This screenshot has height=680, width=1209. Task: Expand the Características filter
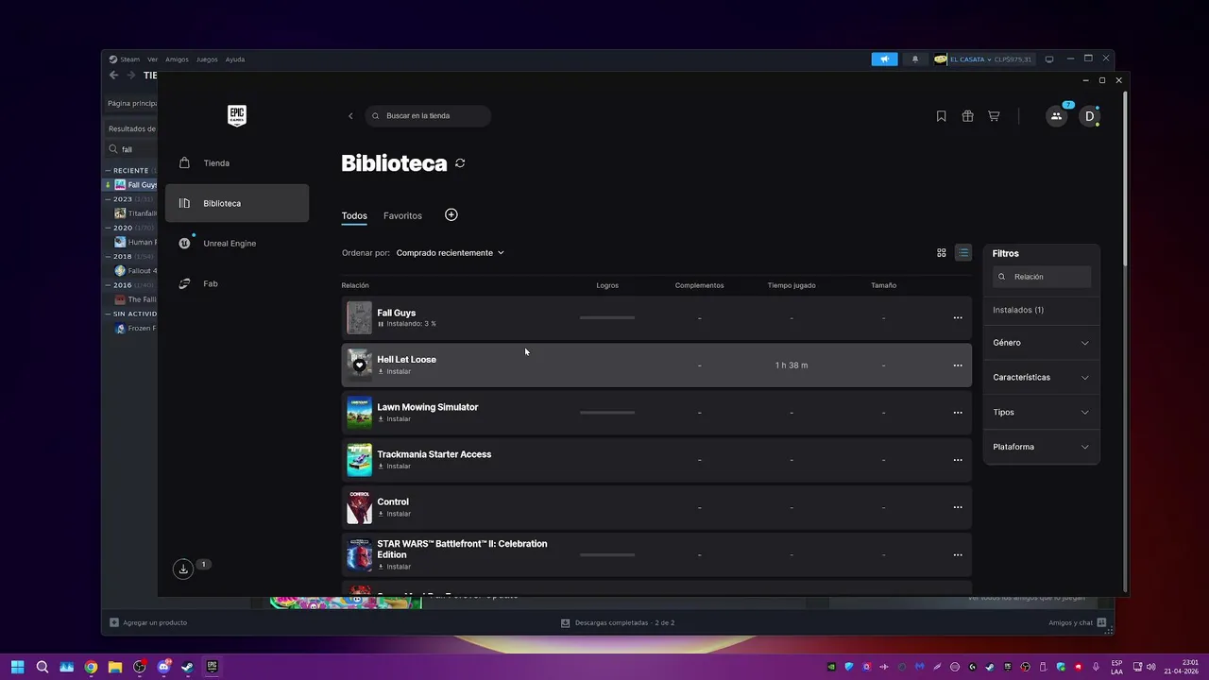pyautogui.click(x=1041, y=377)
